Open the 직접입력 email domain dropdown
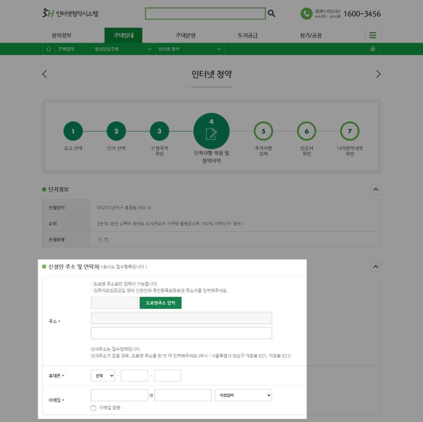The image size is (423, 422). (243, 395)
